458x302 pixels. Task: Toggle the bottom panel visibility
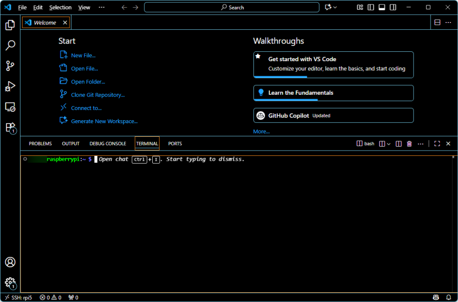point(382,7)
